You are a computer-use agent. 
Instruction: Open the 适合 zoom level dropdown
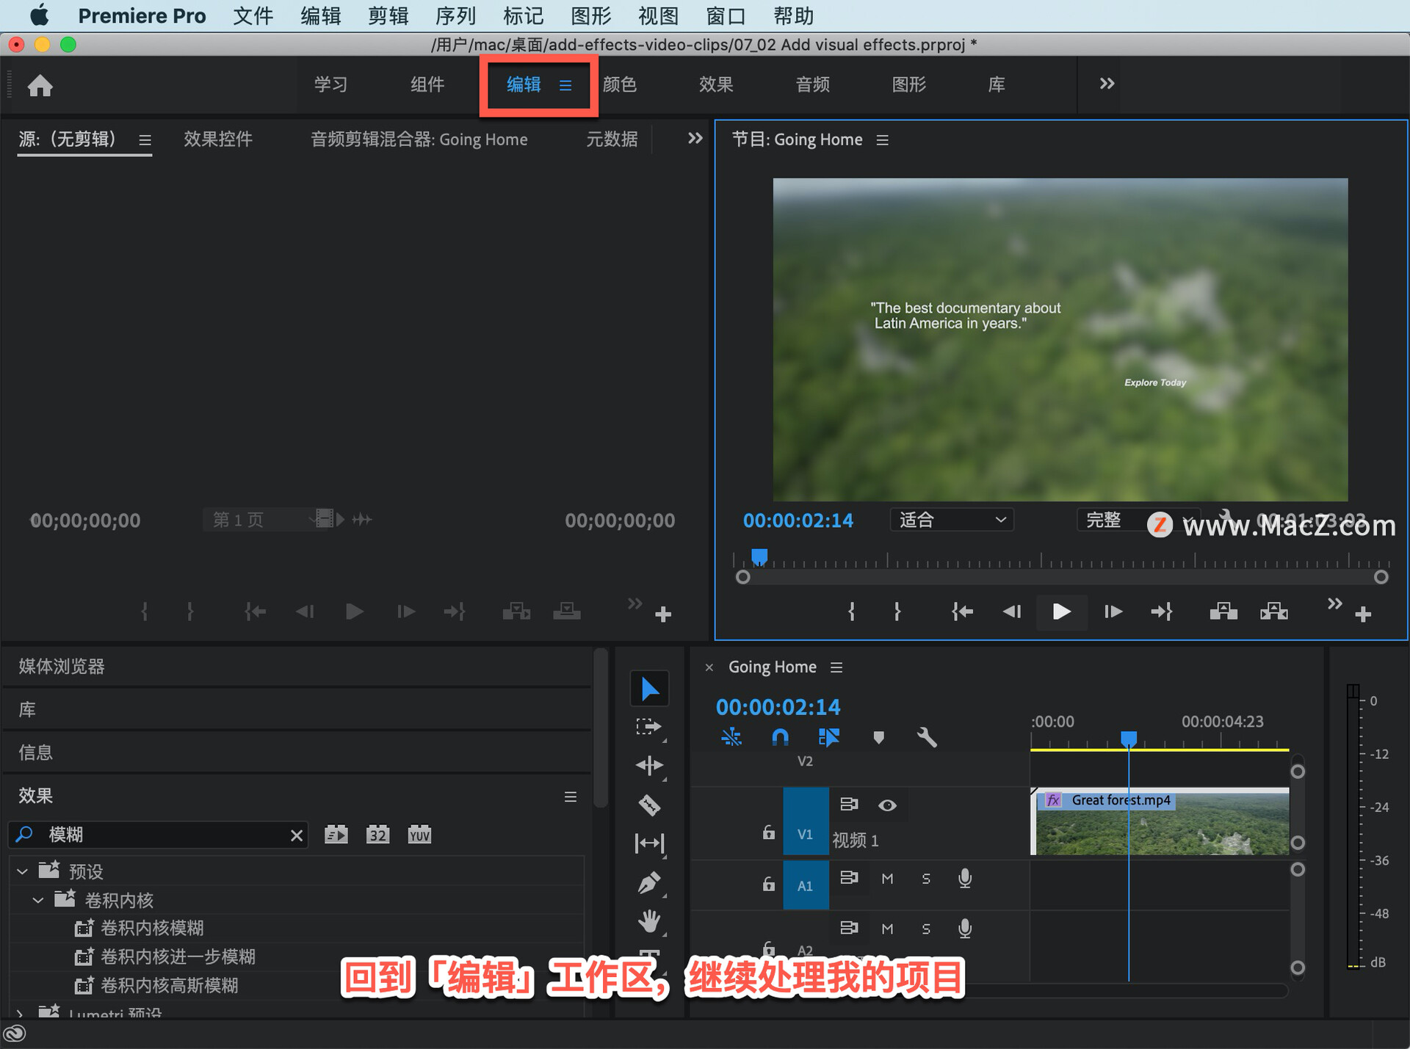(952, 520)
